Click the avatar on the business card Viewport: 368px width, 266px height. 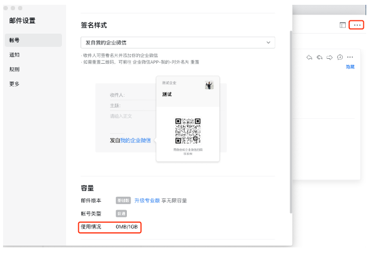click(209, 85)
